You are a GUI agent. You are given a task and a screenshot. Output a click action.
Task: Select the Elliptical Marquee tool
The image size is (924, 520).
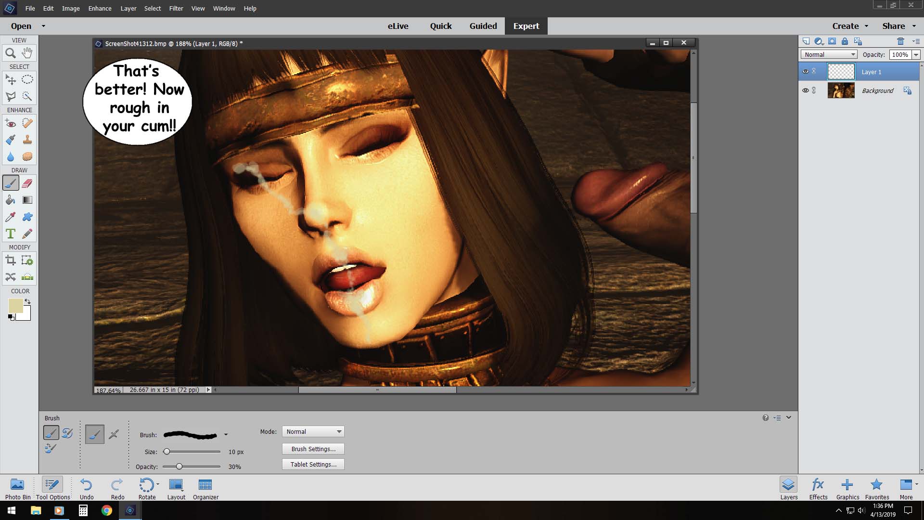(27, 79)
